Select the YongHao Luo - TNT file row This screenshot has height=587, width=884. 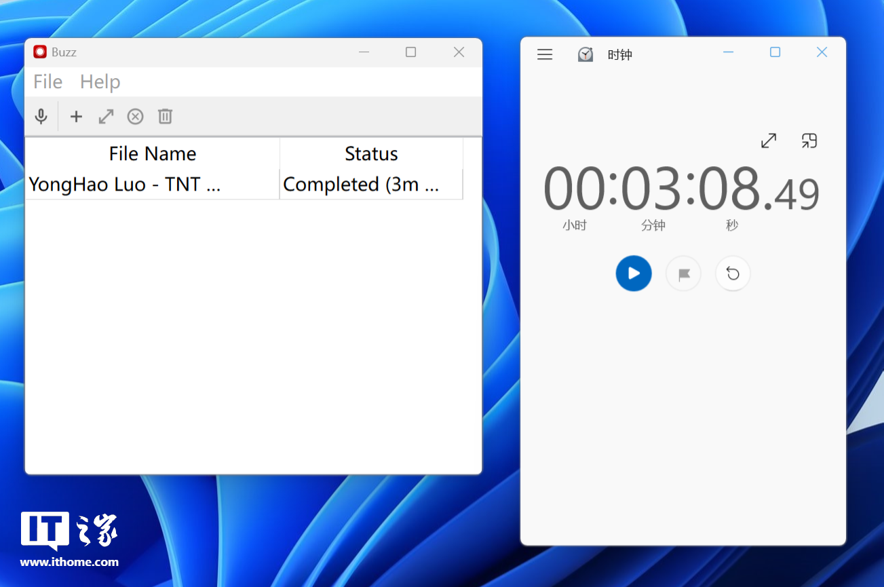125,185
